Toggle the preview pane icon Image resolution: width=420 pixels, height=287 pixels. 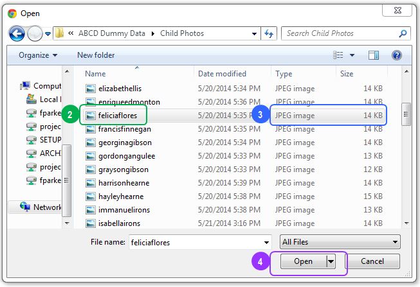375,55
